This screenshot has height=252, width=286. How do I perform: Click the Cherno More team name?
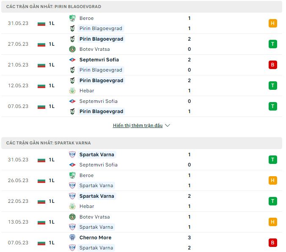[95, 238]
